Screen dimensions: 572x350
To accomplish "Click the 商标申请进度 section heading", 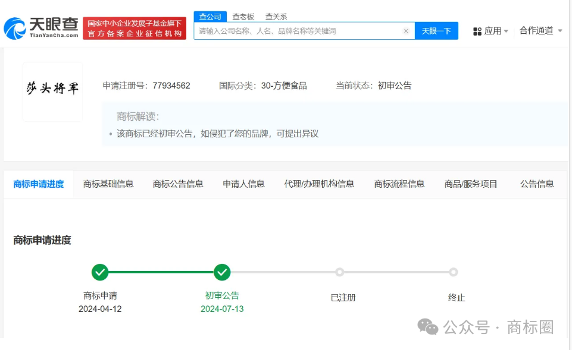I will (x=42, y=240).
